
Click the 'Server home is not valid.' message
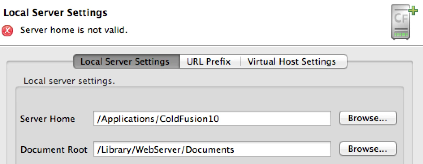point(74,30)
